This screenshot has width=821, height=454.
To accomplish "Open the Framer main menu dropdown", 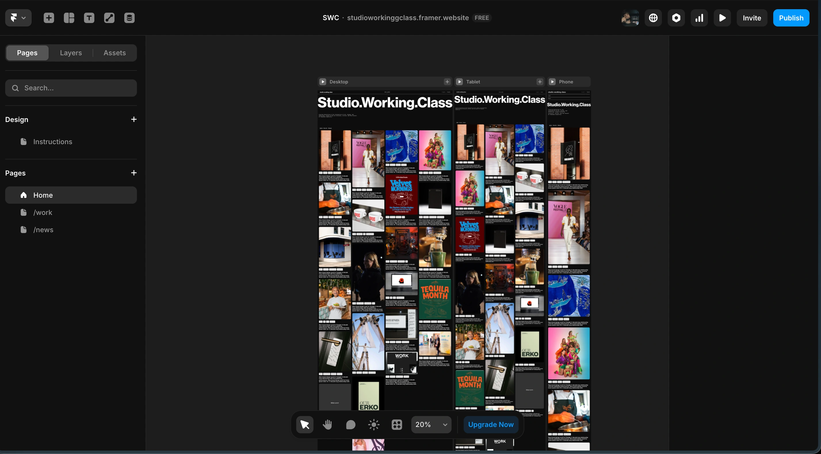I will coord(18,18).
